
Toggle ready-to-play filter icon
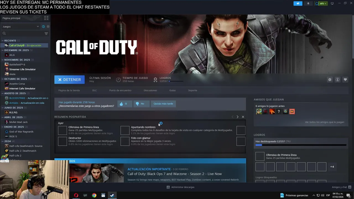(x=48, y=27)
